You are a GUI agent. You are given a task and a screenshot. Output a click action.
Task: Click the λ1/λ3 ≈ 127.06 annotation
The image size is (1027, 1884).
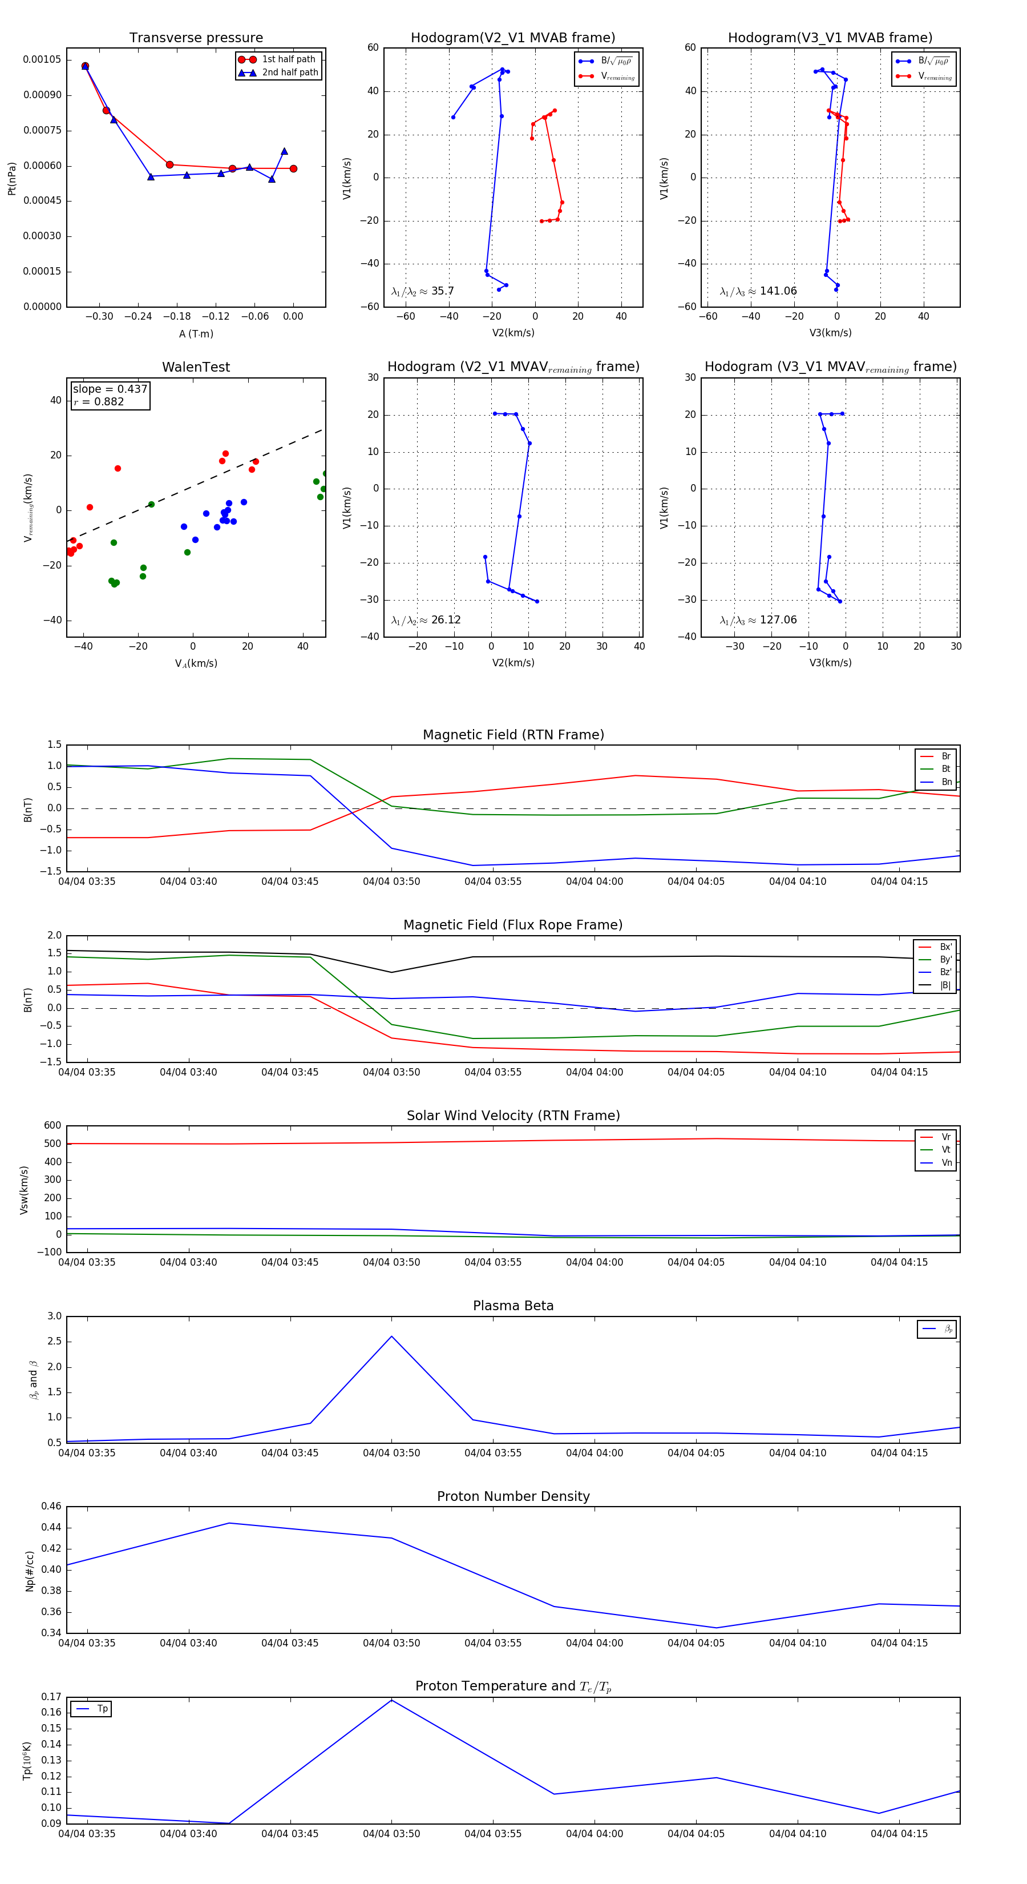tap(758, 620)
